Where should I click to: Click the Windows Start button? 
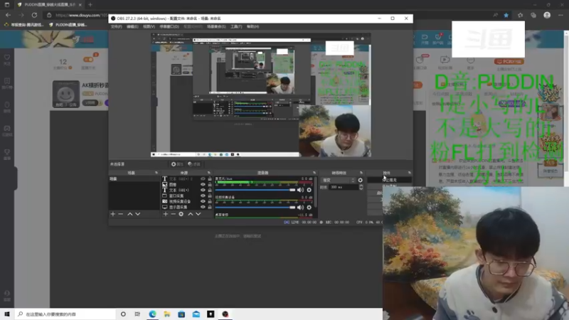click(7, 314)
